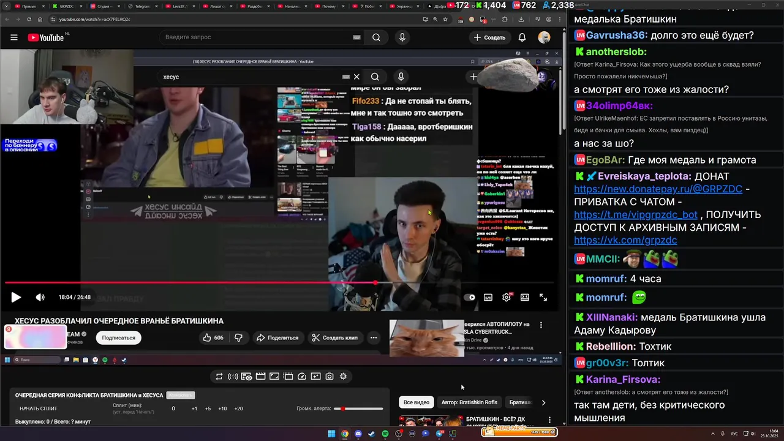Open the extension toolbar gear settings

[x=343, y=377]
